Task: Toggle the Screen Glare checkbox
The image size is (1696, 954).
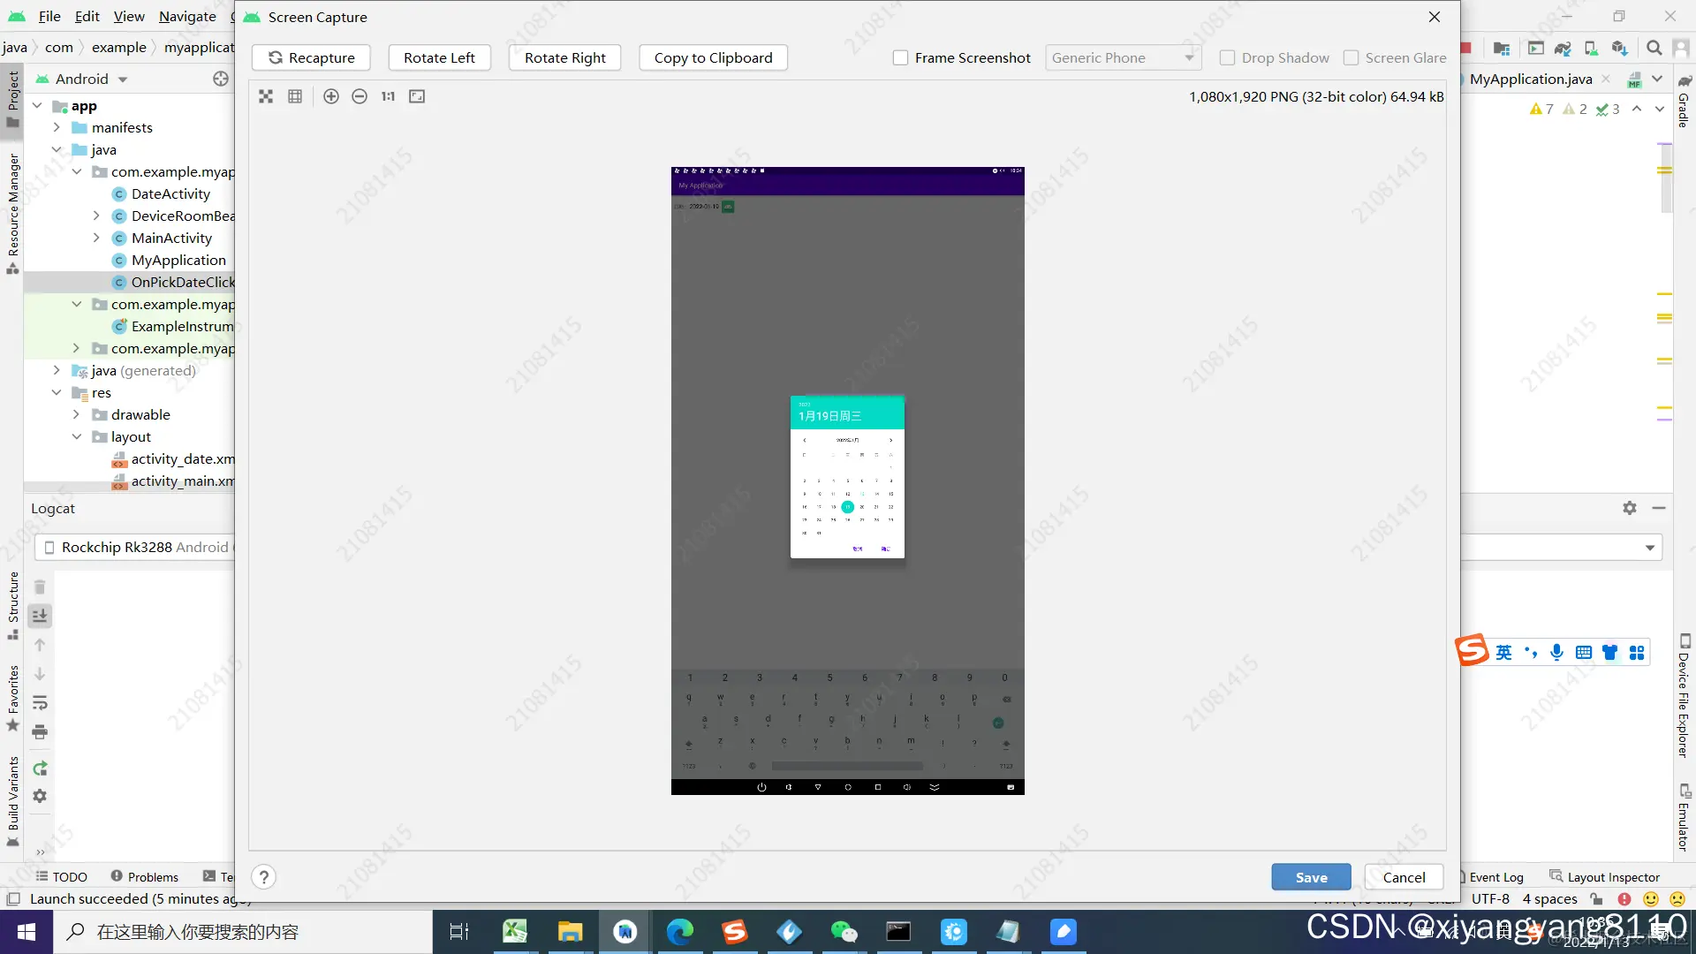Action: [1351, 58]
